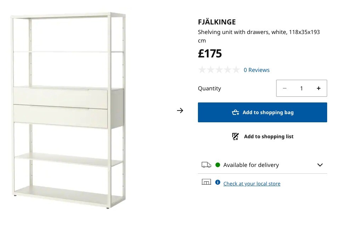Click the blue info circle icon
The width and height of the screenshot is (353, 229).
(x=217, y=182)
